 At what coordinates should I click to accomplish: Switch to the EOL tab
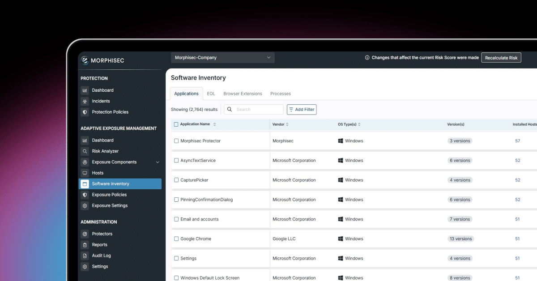211,94
